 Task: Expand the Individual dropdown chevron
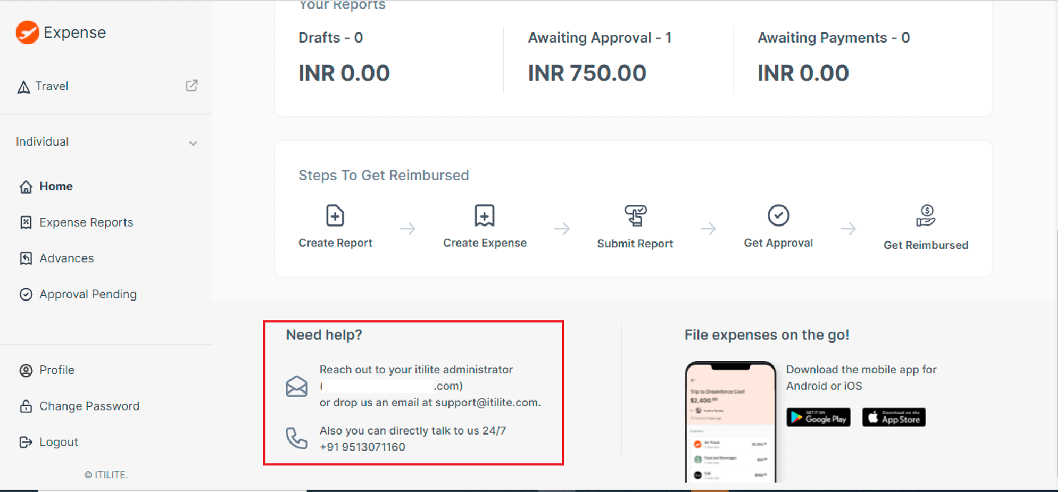tap(193, 143)
